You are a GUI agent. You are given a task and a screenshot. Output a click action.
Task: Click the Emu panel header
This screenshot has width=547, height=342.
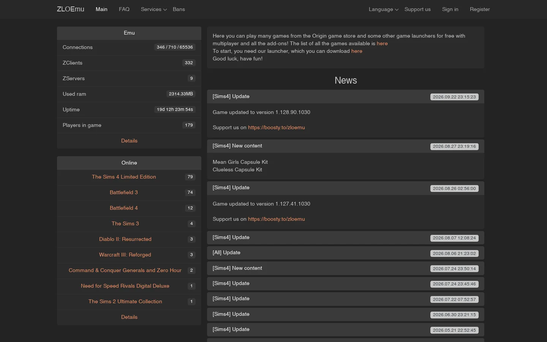tap(129, 33)
